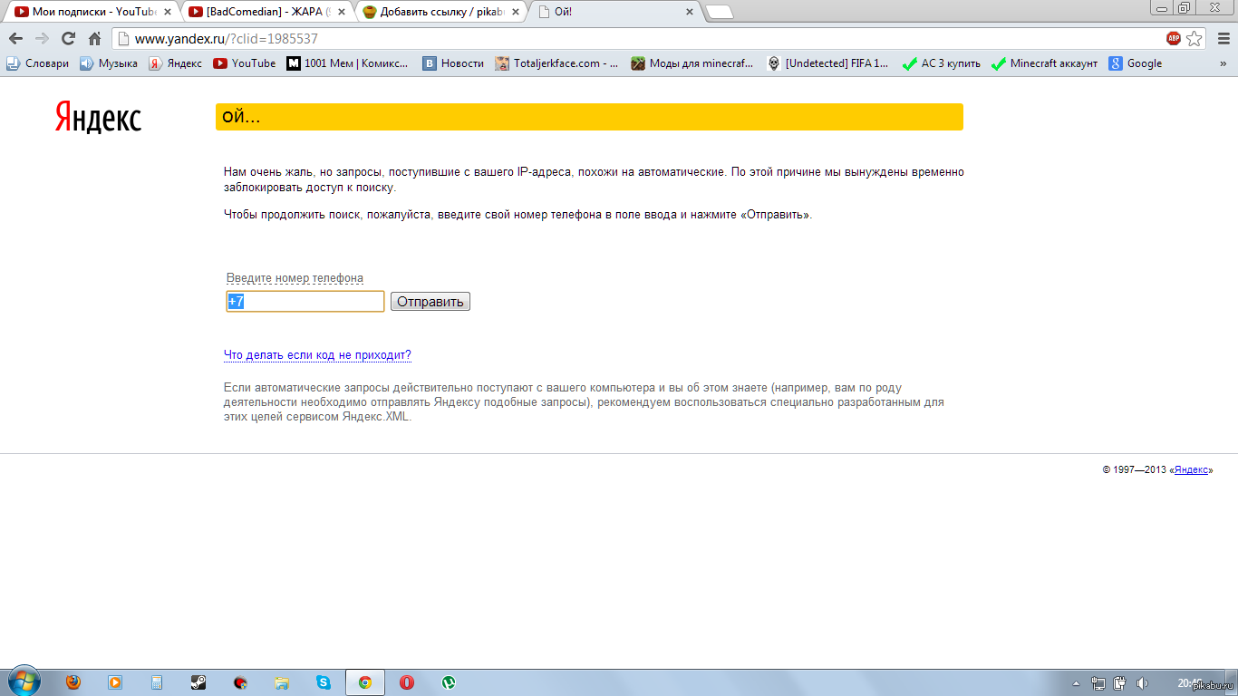Click the Отправить button

(x=430, y=302)
